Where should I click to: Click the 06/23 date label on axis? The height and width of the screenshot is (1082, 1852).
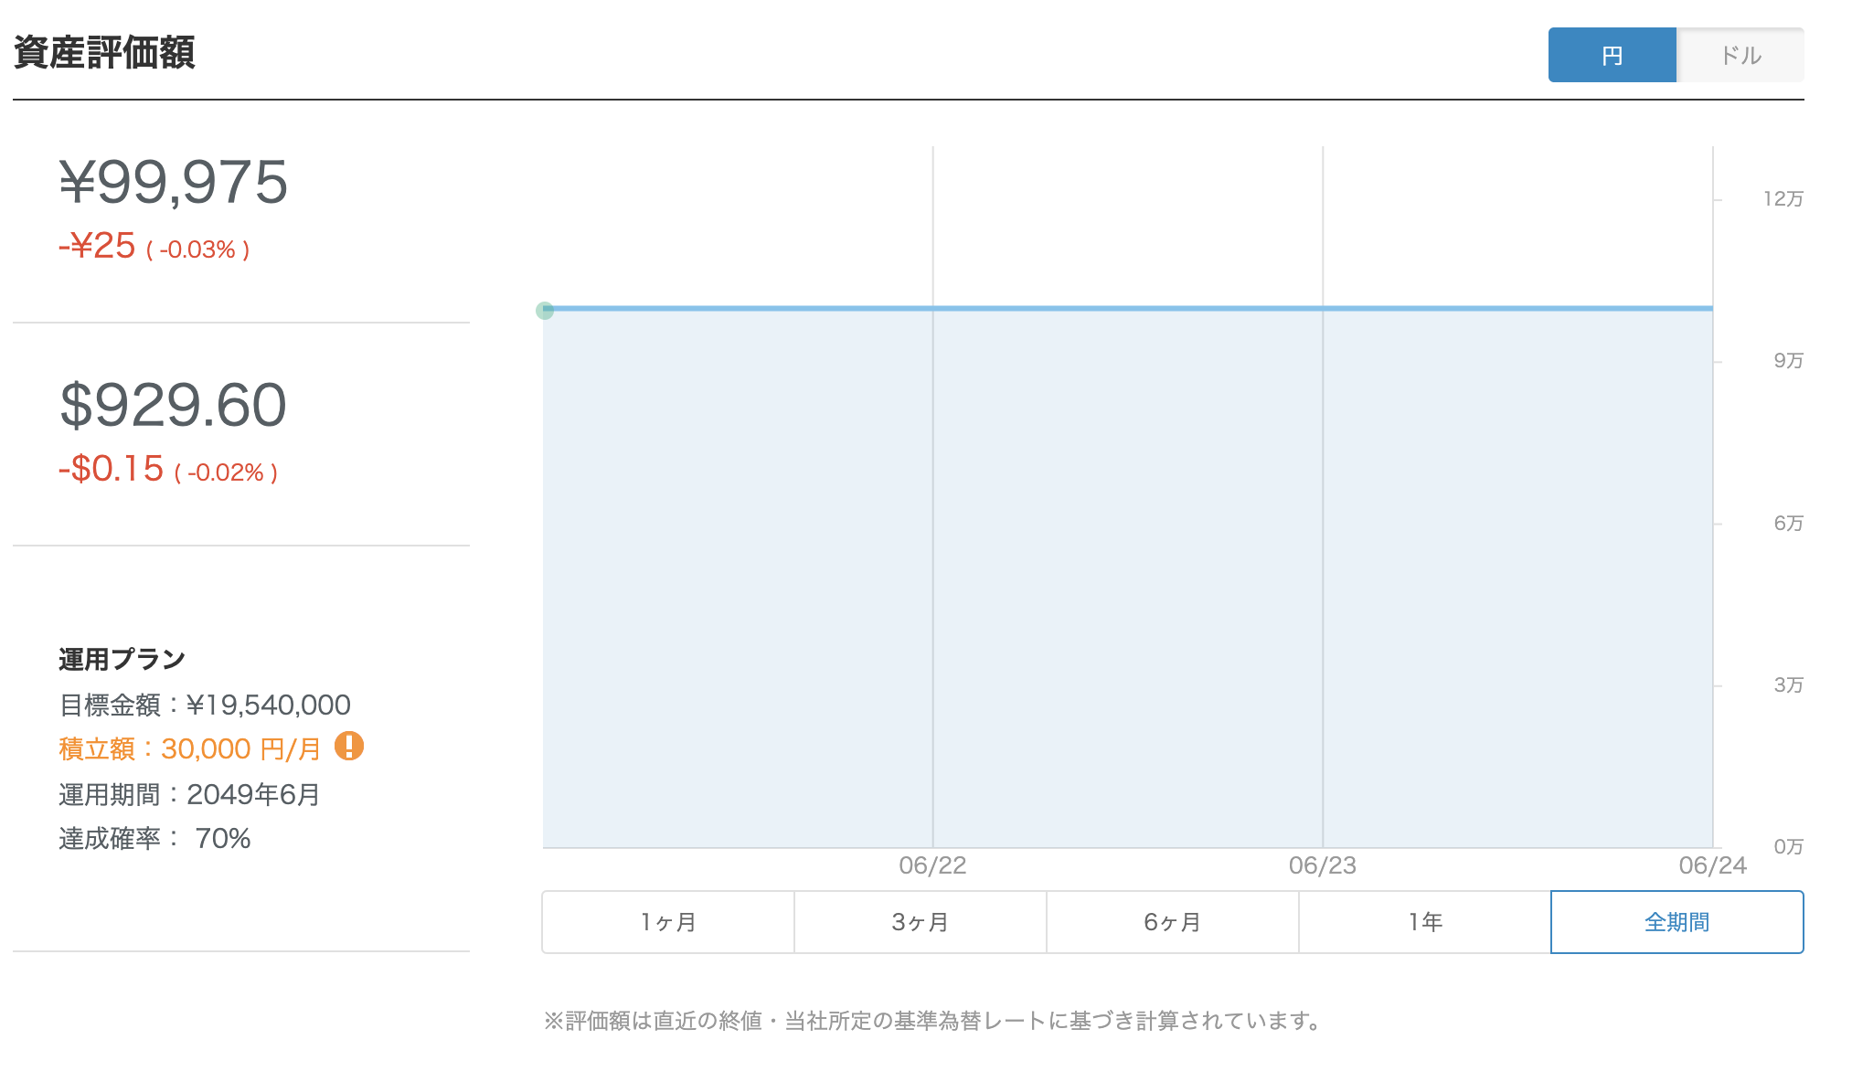(x=1323, y=865)
